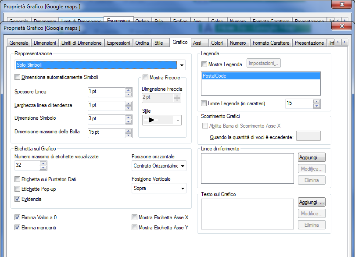Click Aggiungi for Linee di riferimento
Screen dimensions: 355x257
pos(312,157)
